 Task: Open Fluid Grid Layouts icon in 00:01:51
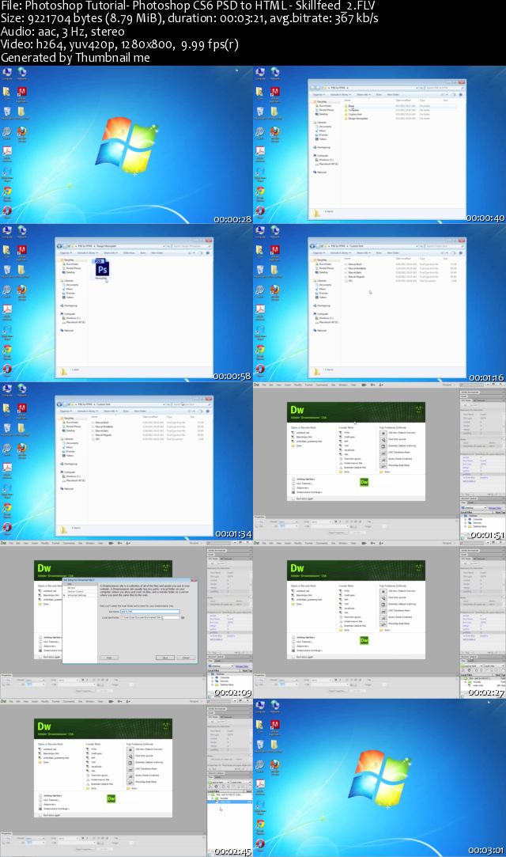point(383,439)
